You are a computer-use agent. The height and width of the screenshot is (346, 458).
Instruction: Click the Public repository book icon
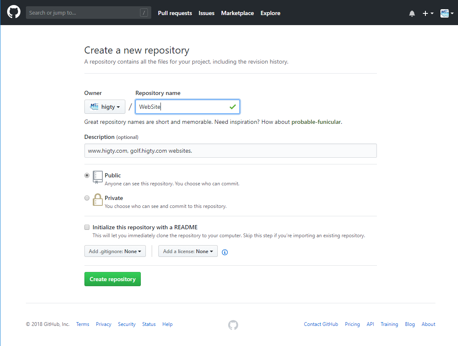click(97, 177)
